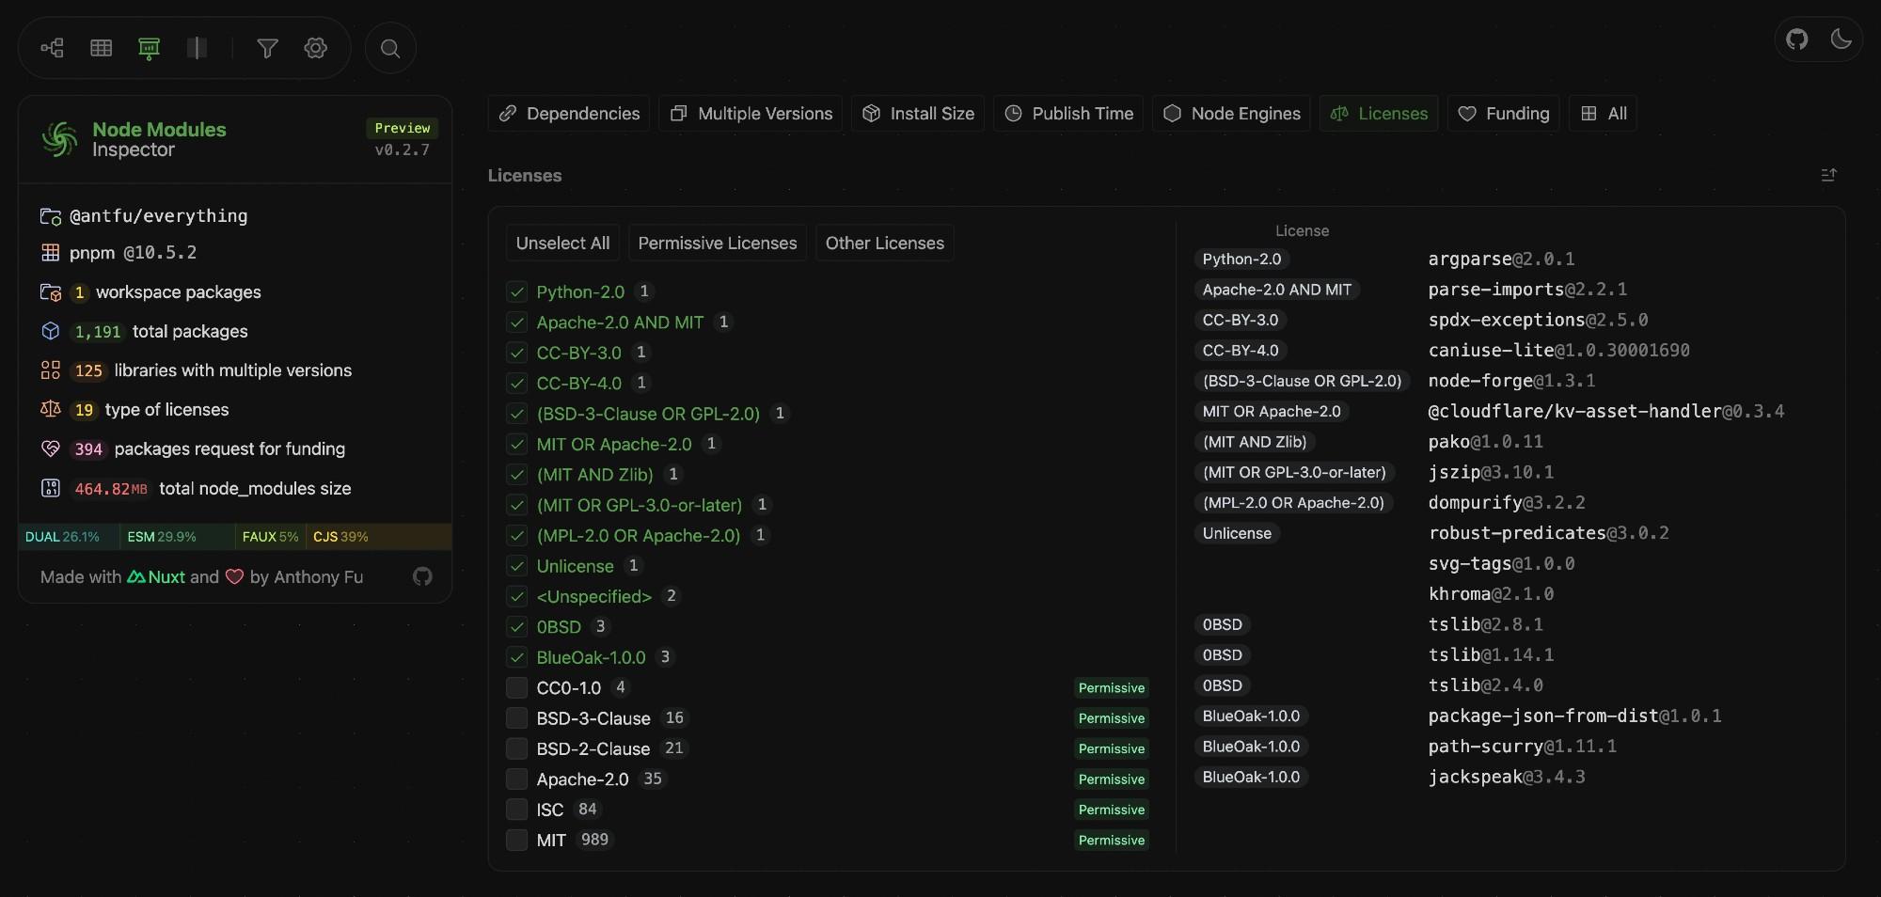Enable the CC0-1.0 license checkbox

(516, 687)
